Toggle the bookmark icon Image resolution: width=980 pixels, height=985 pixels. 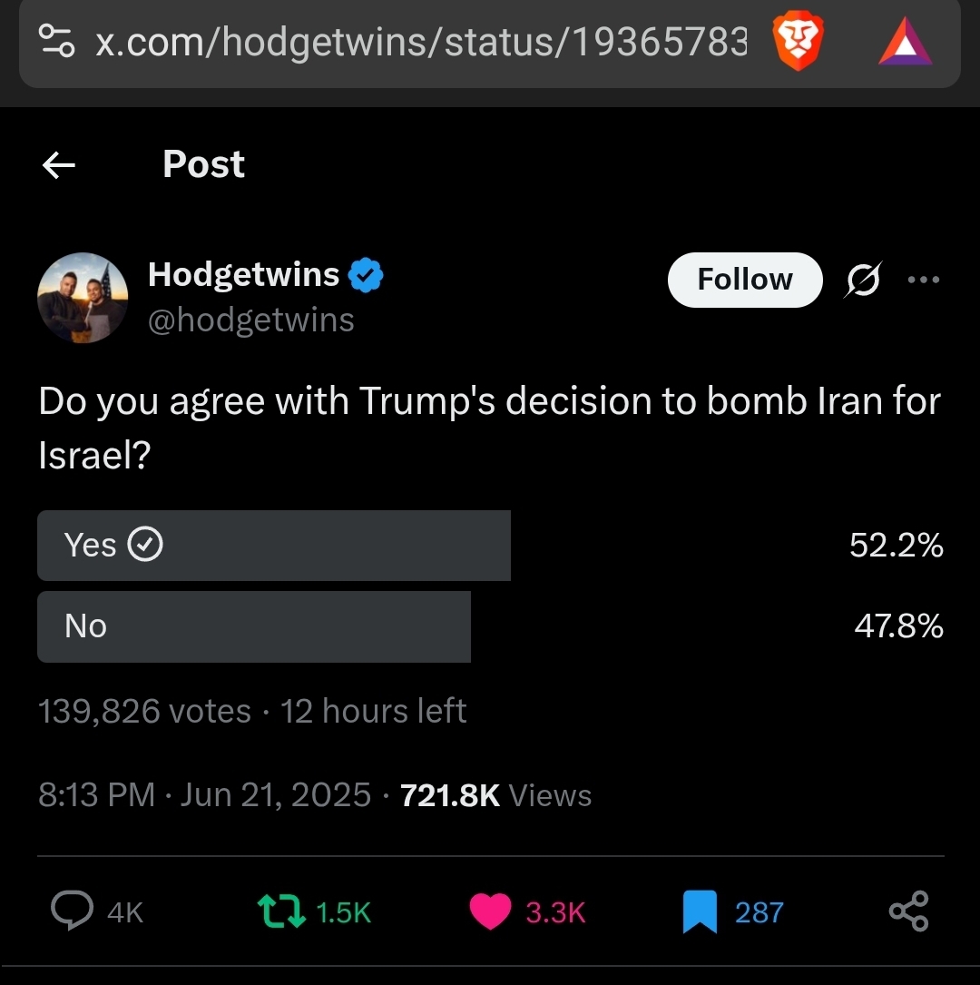pyautogui.click(x=699, y=911)
